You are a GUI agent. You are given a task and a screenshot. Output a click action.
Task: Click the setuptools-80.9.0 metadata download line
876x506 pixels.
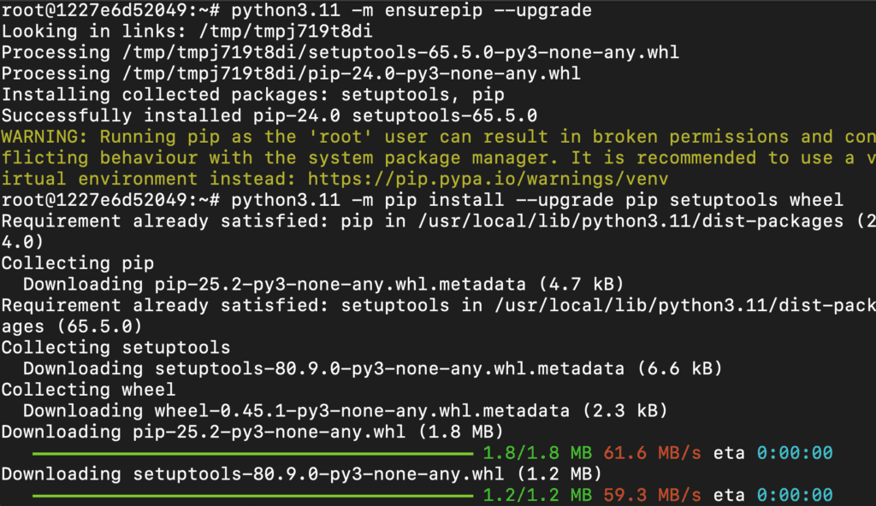373,369
